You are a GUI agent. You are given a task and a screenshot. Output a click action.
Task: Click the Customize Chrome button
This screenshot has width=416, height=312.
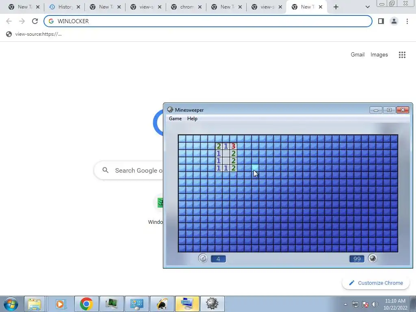[x=376, y=283]
